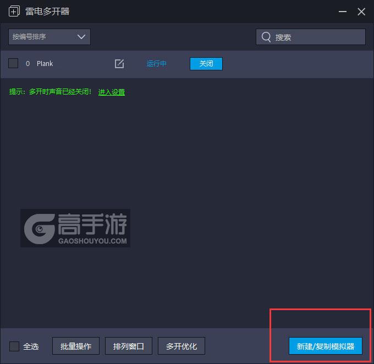This screenshot has height=364, width=374.
Task: Click 新建/复制模拟器 create emulator button
Action: click(326, 346)
